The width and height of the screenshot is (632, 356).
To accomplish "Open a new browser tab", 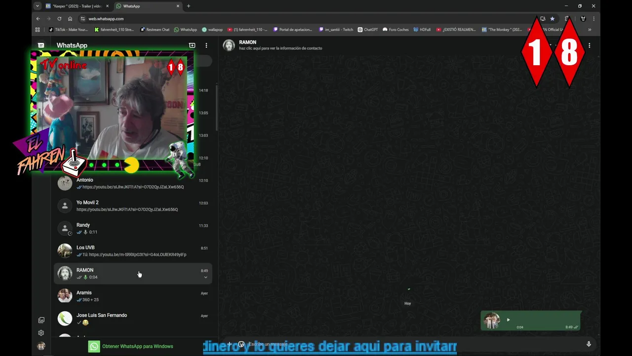I will click(189, 6).
